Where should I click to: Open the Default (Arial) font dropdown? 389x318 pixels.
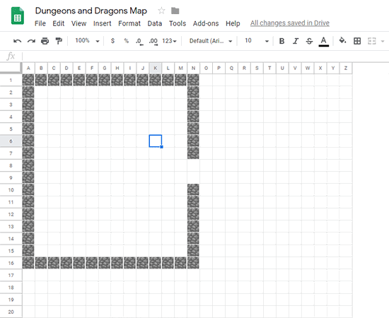[x=211, y=41]
